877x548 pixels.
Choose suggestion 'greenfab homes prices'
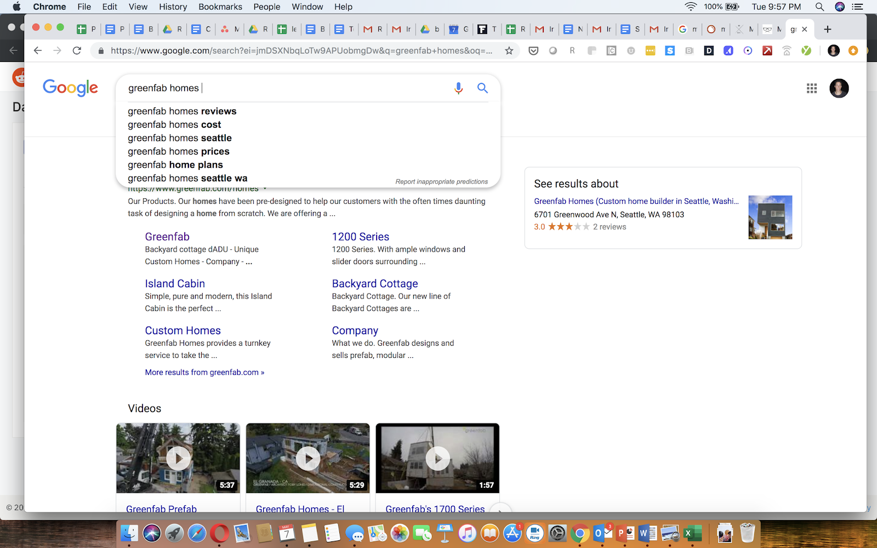(179, 151)
